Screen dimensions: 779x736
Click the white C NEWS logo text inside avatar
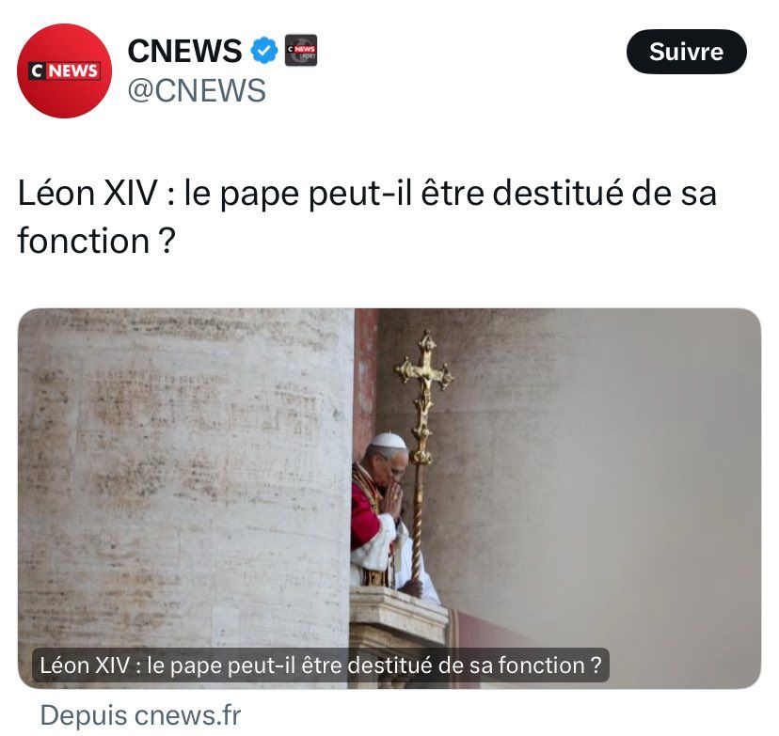(x=64, y=71)
